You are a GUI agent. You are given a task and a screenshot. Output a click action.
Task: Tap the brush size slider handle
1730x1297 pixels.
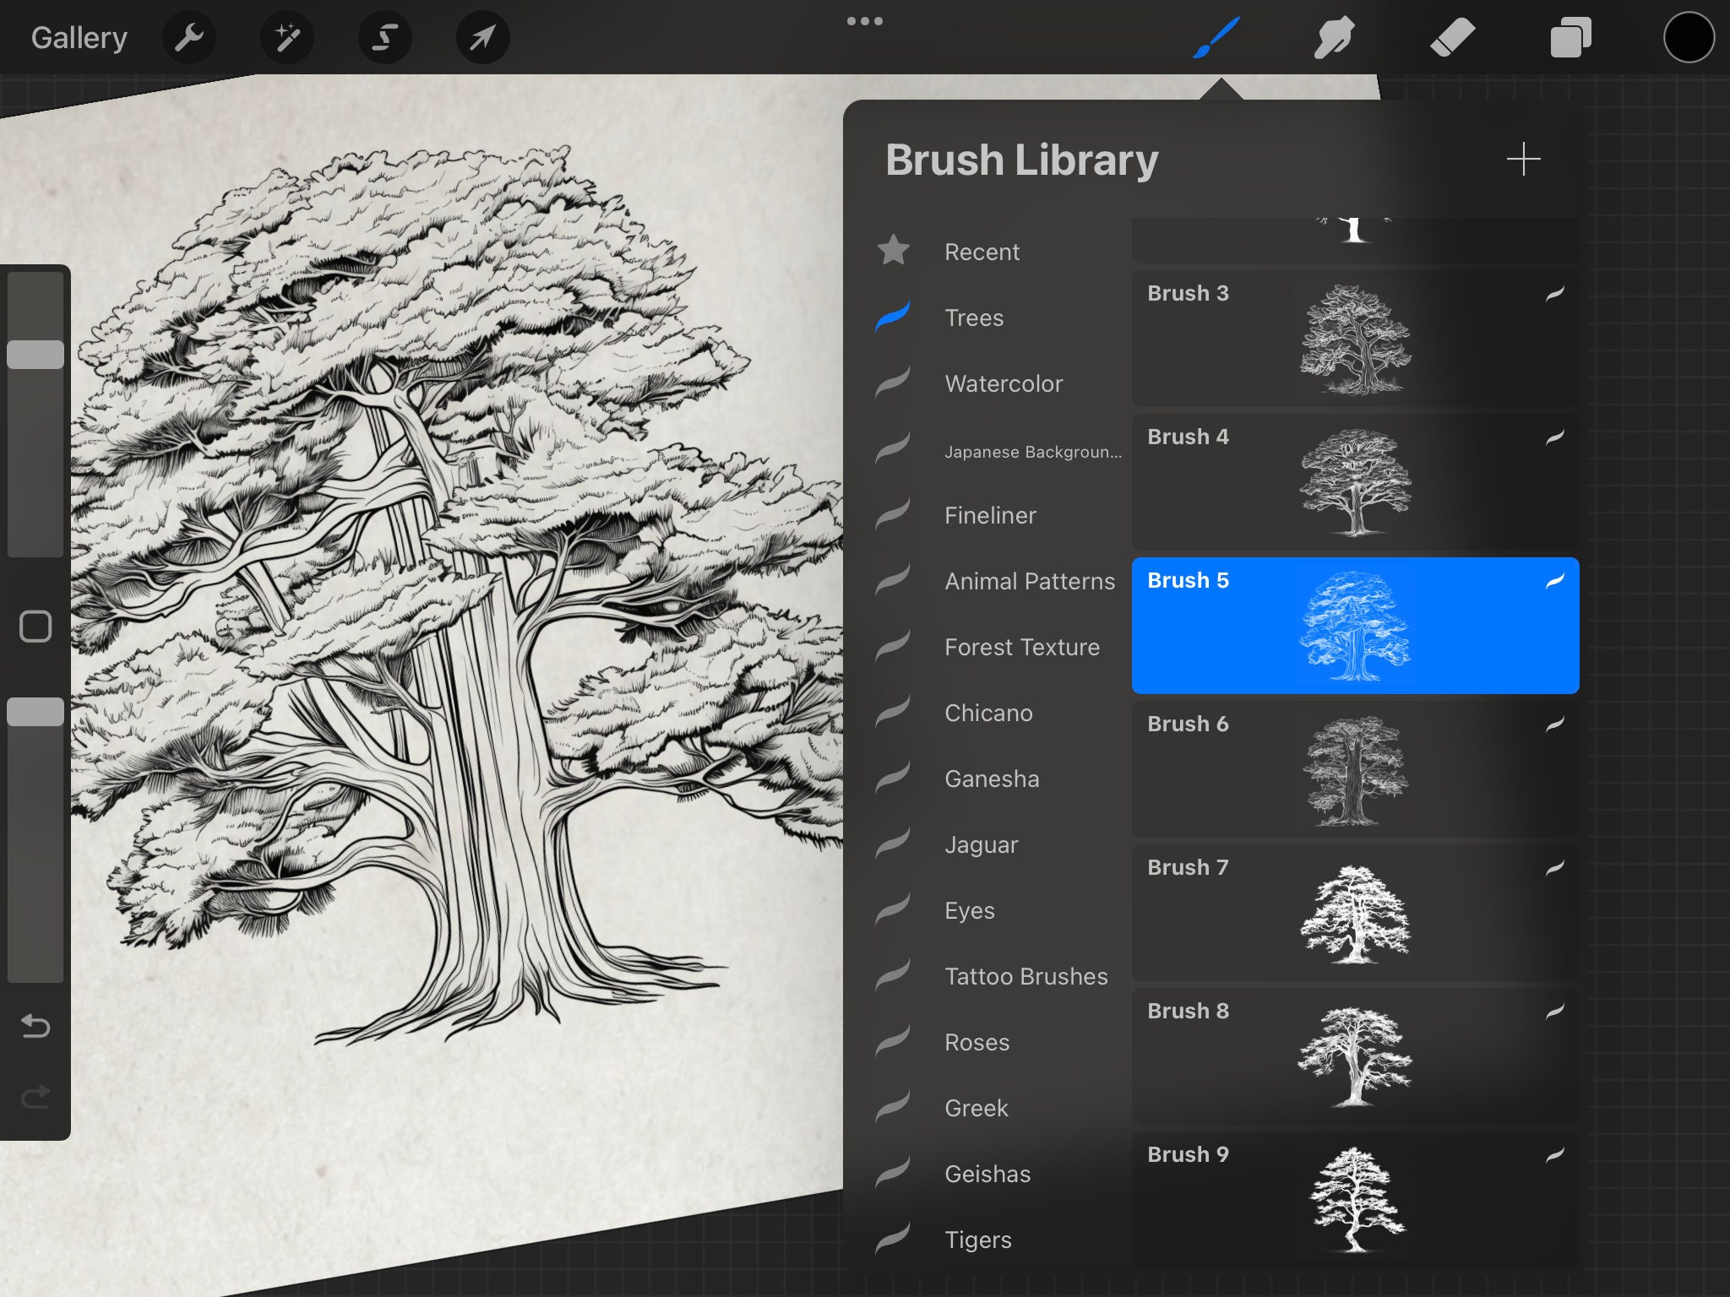(x=35, y=355)
